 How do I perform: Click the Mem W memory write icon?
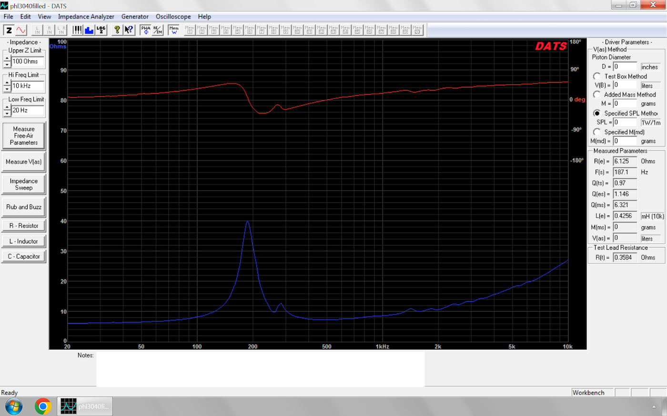[x=174, y=30]
